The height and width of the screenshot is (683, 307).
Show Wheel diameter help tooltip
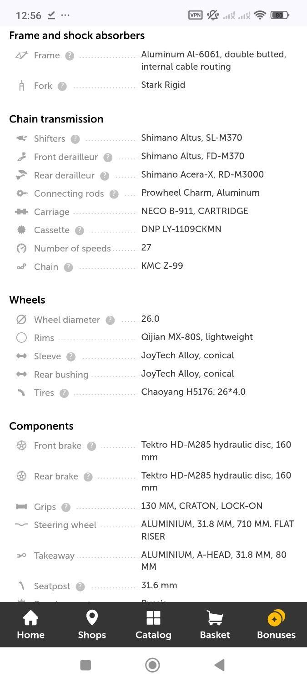(110, 320)
